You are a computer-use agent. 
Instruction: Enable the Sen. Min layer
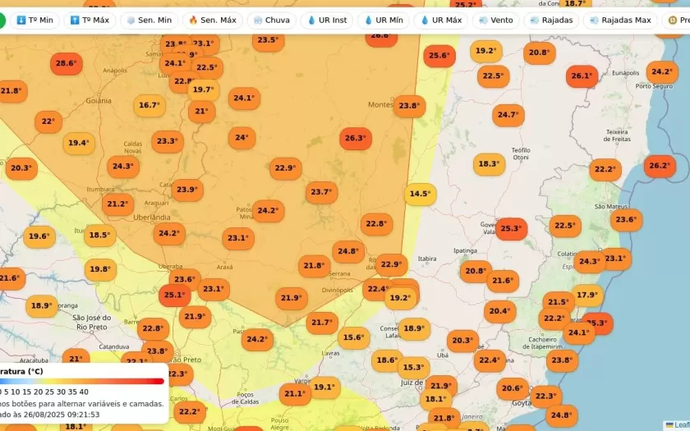(149, 20)
